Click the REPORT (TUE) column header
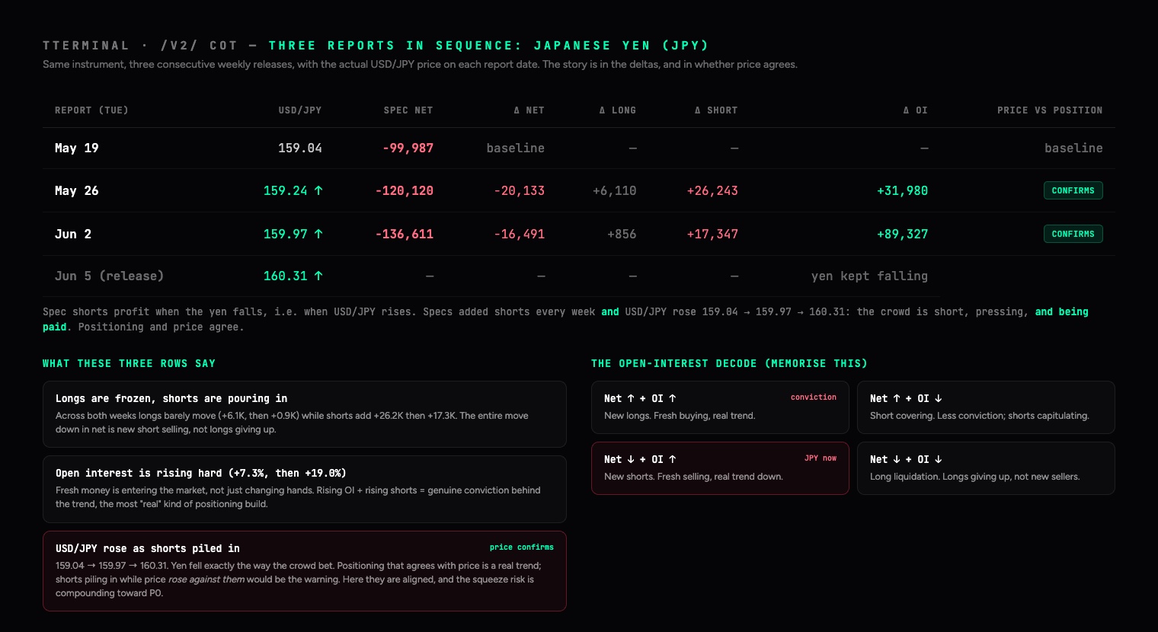Viewport: 1158px width, 632px height. (91, 110)
